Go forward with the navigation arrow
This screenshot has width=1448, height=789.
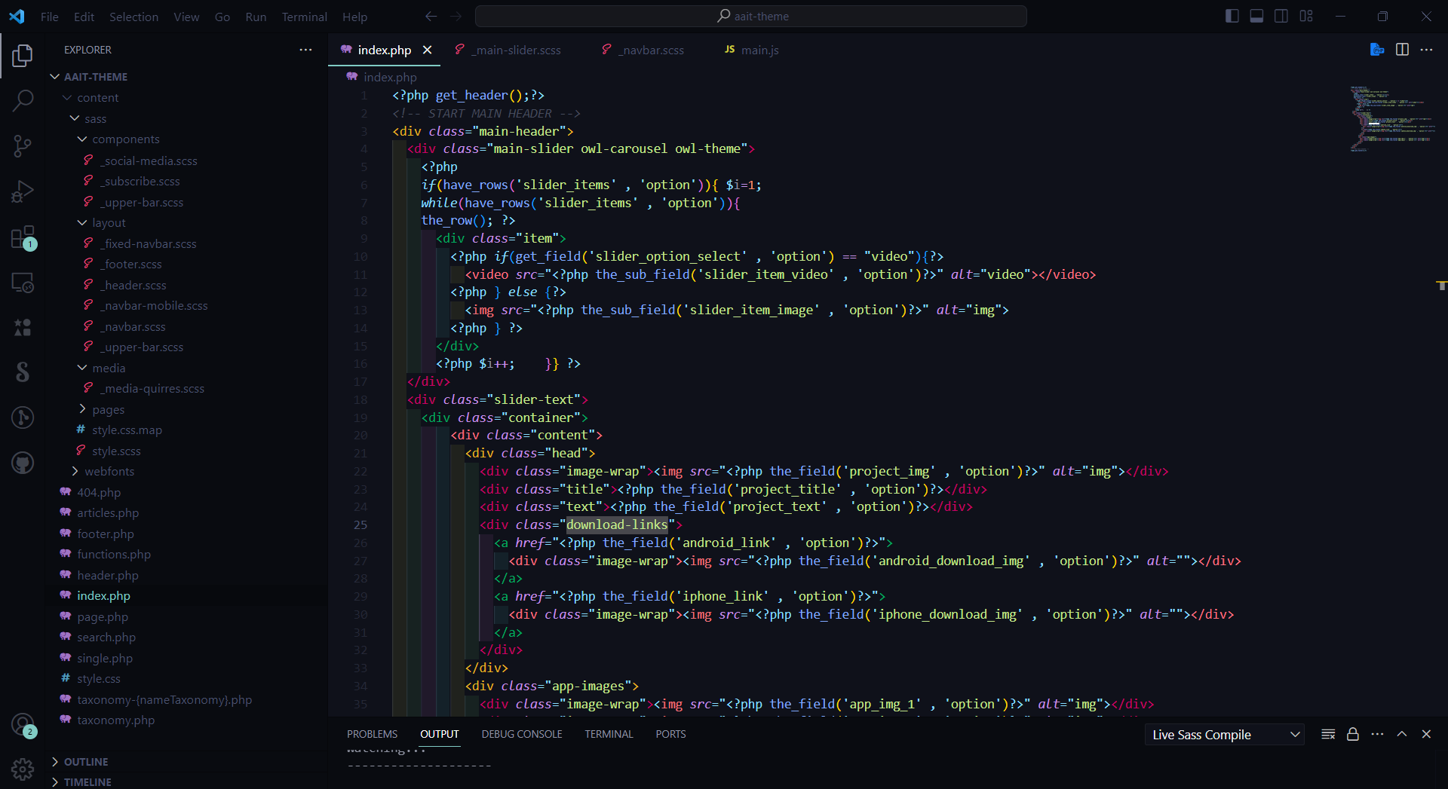pyautogui.click(x=456, y=17)
